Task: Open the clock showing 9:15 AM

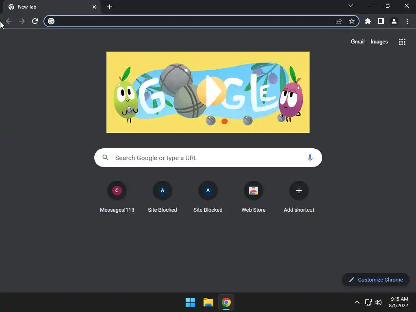Action: 398,302
